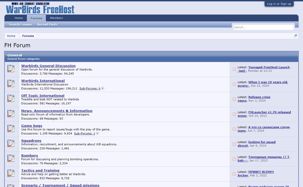The width and height of the screenshot is (303, 187).
Task: Open Scenario / Tournament / Squad missions forum
Action: (60, 185)
